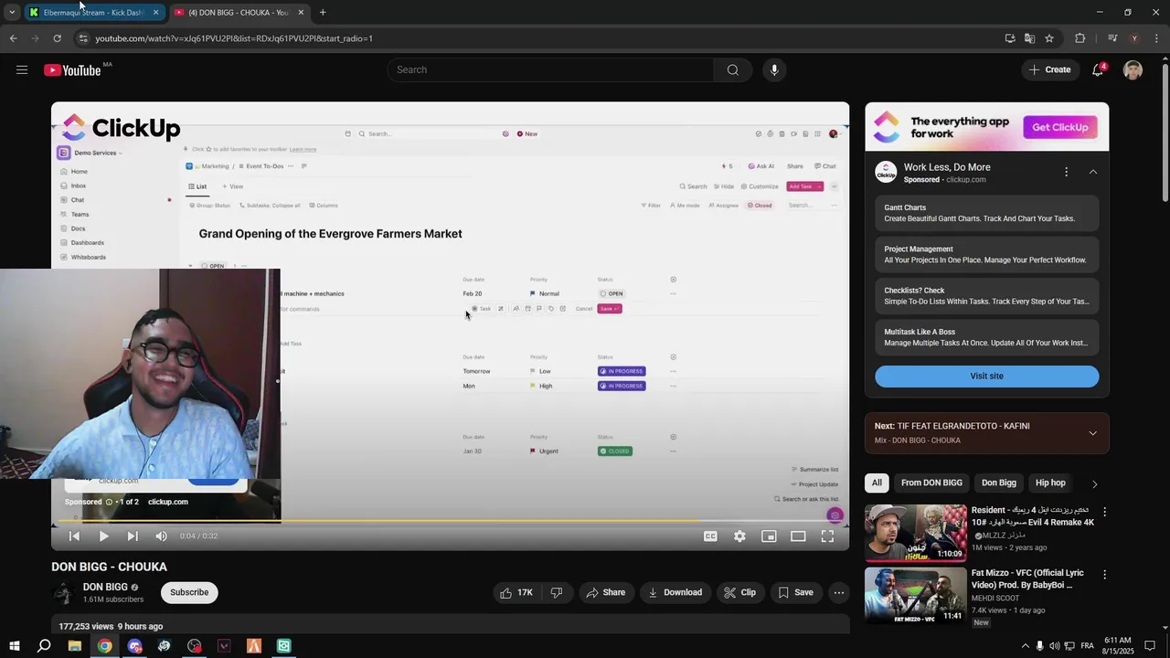This screenshot has width=1170, height=658.
Task: Expand the Next mix playlist panel
Action: [1093, 433]
